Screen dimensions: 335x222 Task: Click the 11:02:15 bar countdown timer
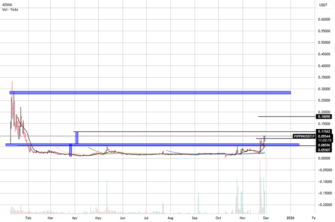pyautogui.click(x=324, y=140)
